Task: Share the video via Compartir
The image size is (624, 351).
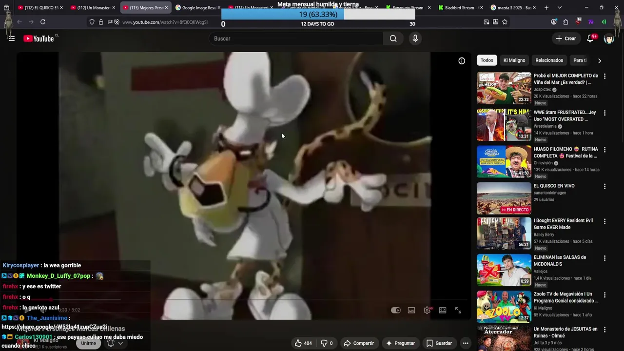Action: pos(359,343)
